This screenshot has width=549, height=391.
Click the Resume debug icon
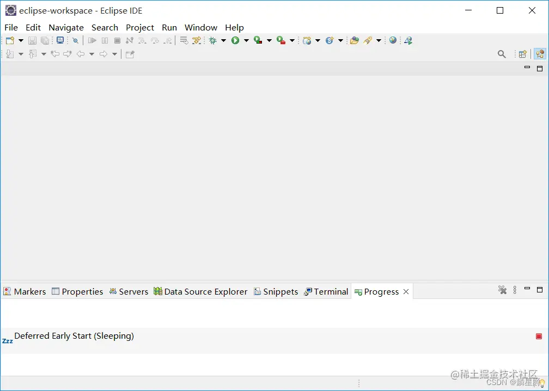pos(92,41)
